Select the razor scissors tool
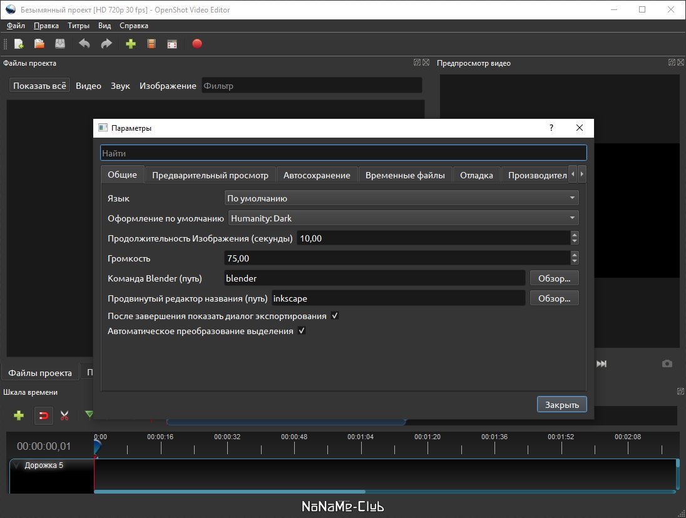This screenshot has width=686, height=518. click(64, 415)
